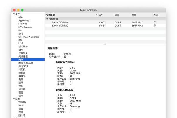The image size is (177, 118).
Task: Open Wi-Fi network entry
Action: click(21, 106)
